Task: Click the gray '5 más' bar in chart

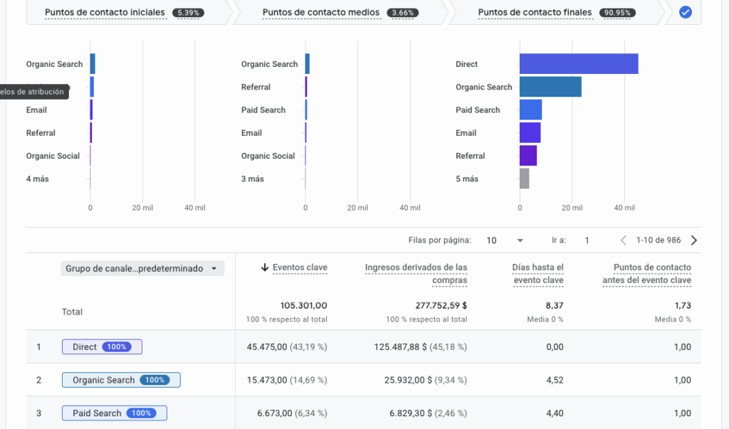Action: coord(524,179)
